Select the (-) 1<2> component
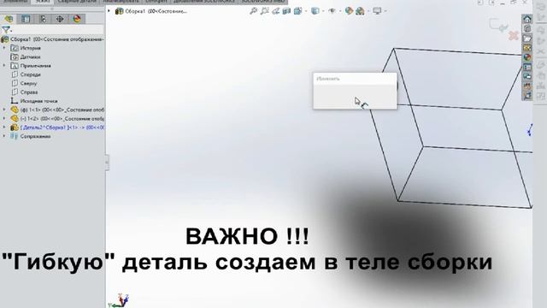 (x=57, y=118)
